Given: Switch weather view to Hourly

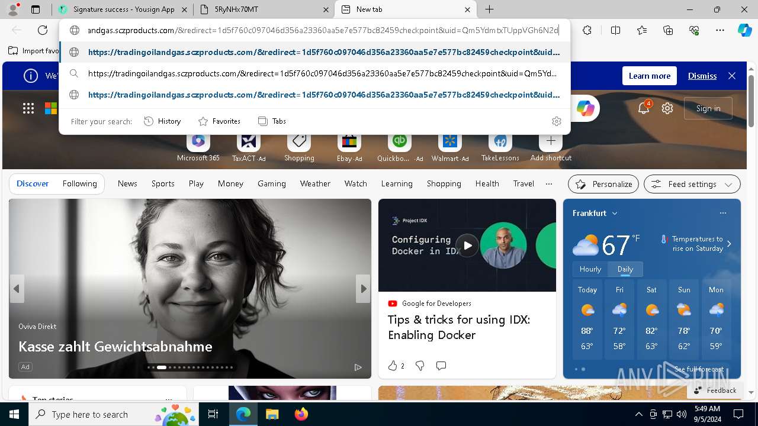Looking at the screenshot, I should (x=590, y=269).
